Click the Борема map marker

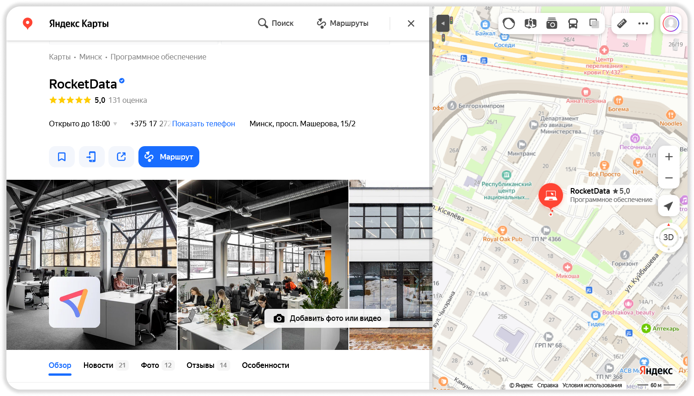pos(618,100)
